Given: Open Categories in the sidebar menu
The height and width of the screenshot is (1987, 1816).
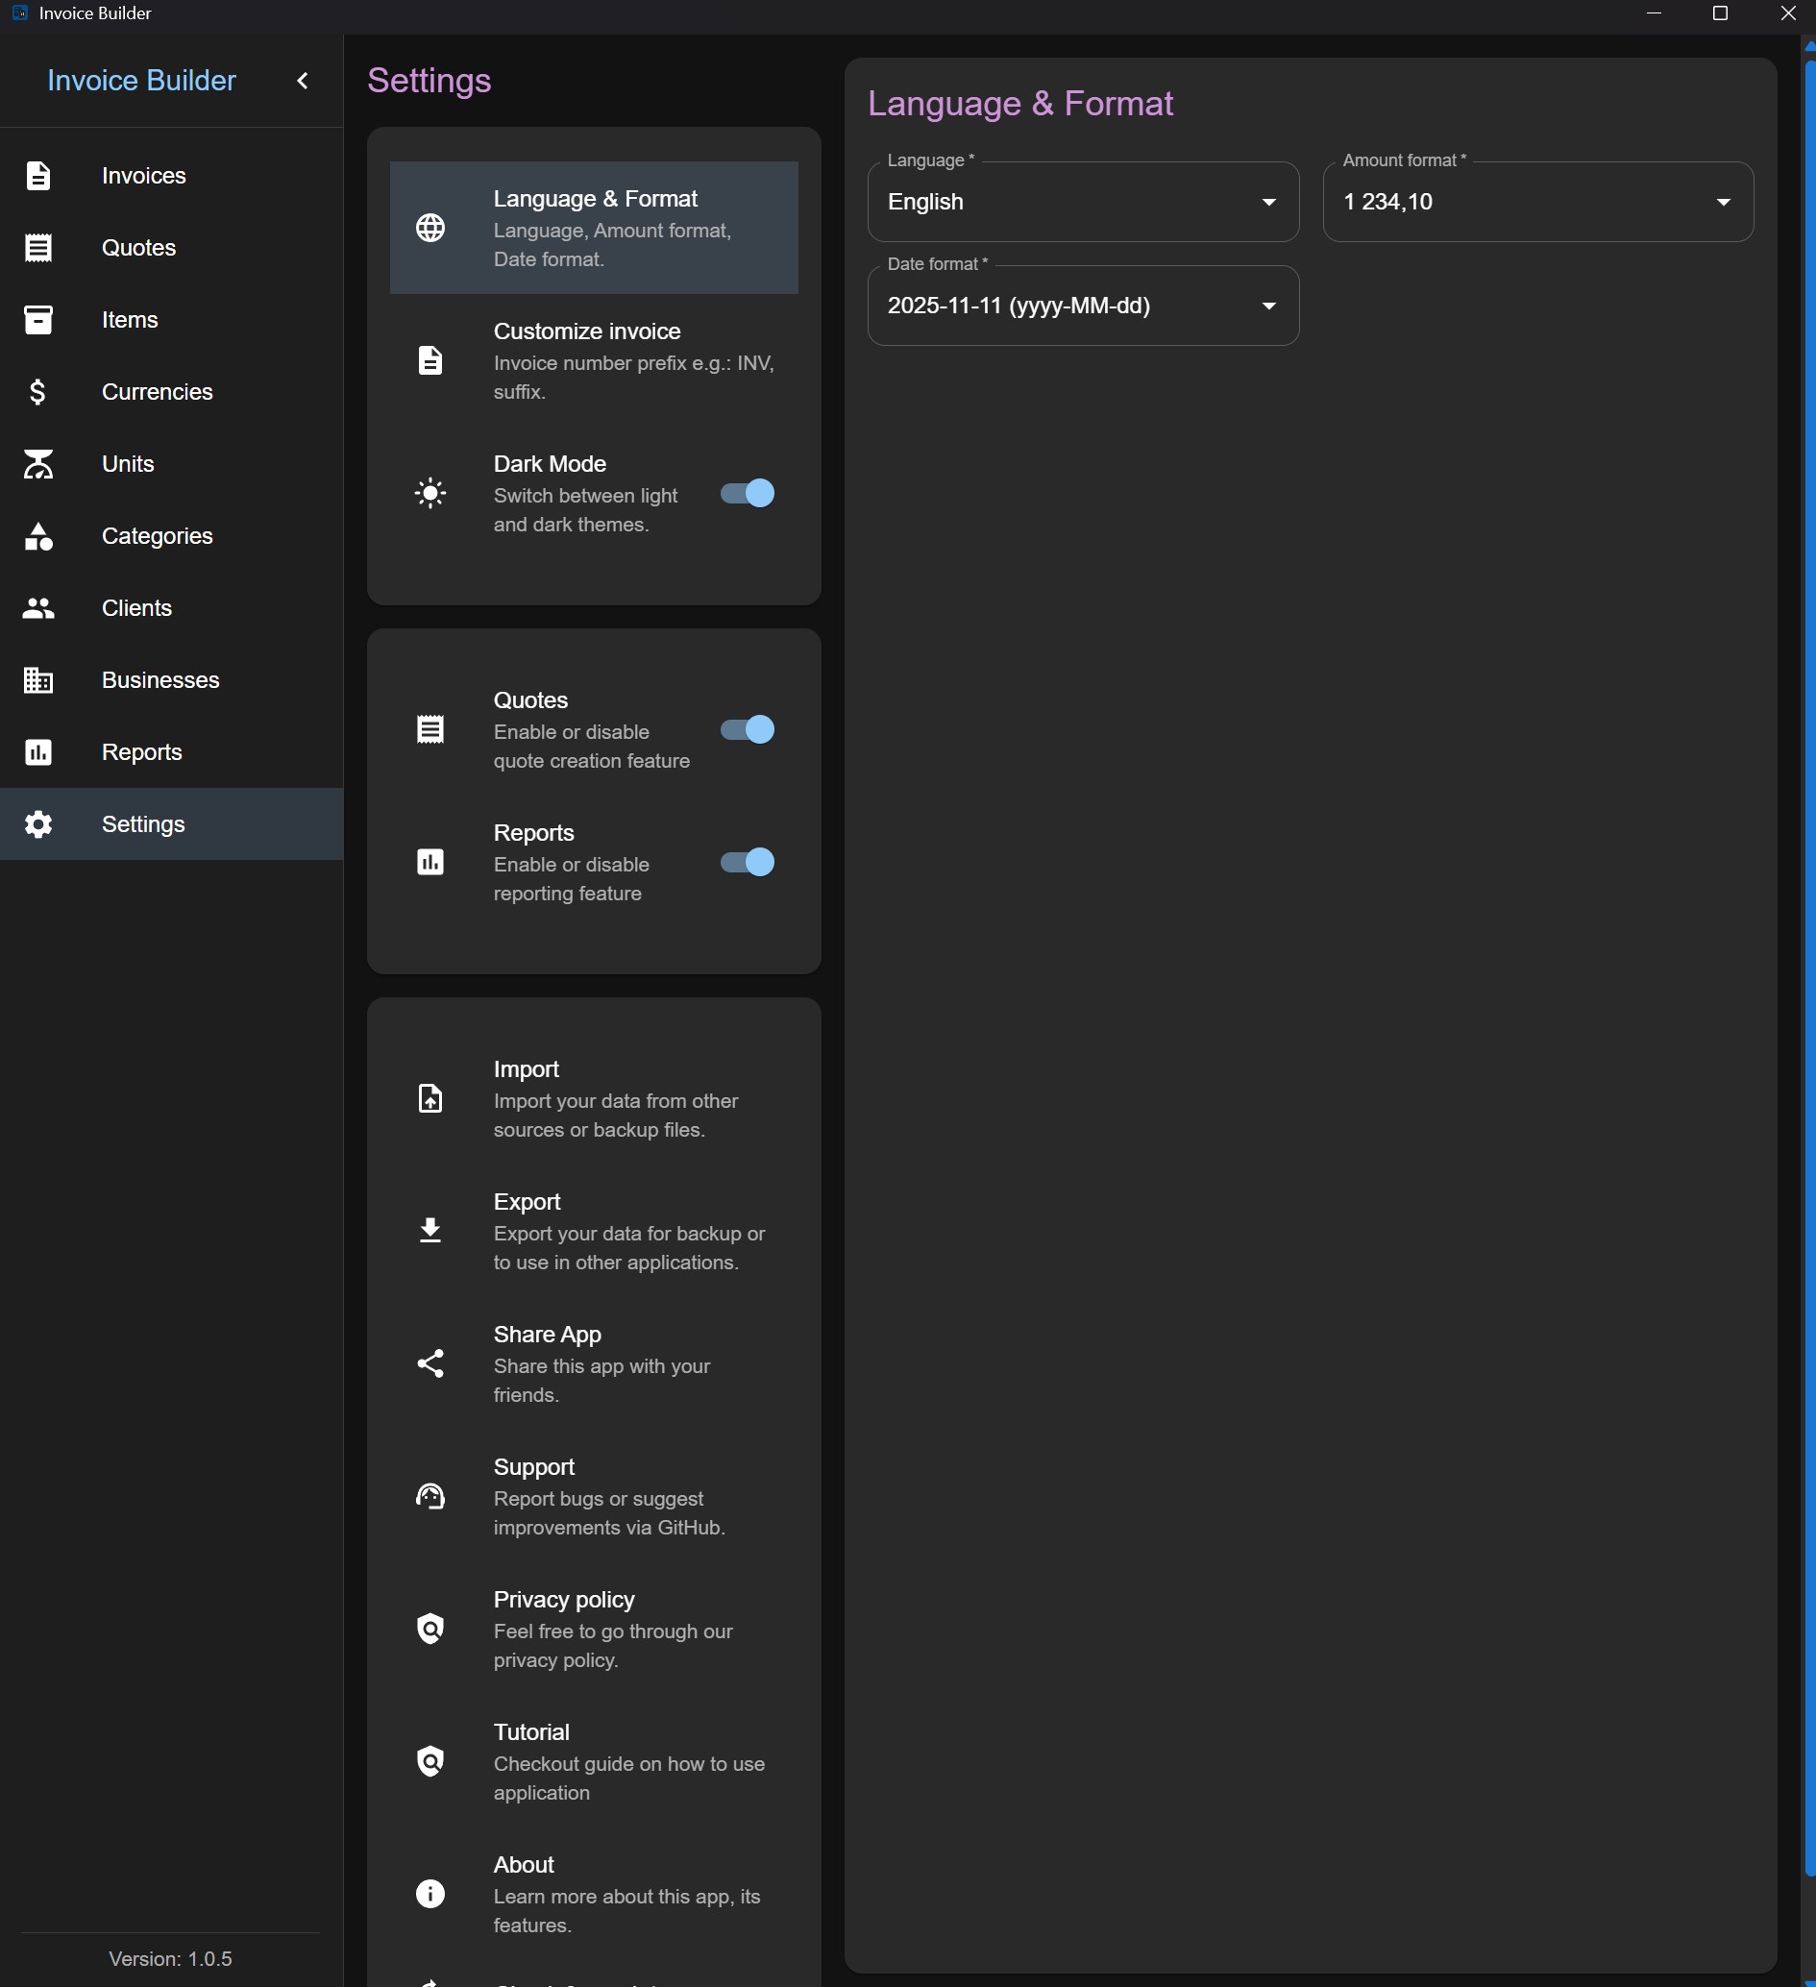Looking at the screenshot, I should coord(172,536).
